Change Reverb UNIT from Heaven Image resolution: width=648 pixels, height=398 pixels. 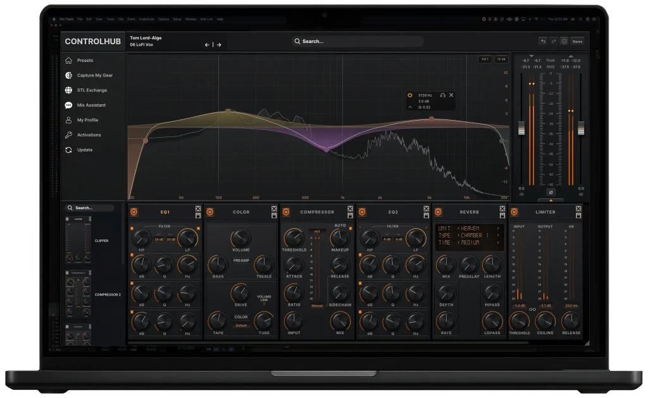(x=498, y=227)
